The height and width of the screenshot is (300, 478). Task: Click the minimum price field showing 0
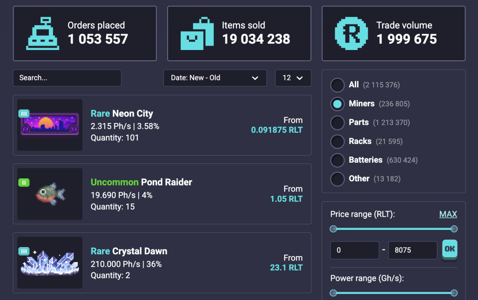[x=355, y=250]
